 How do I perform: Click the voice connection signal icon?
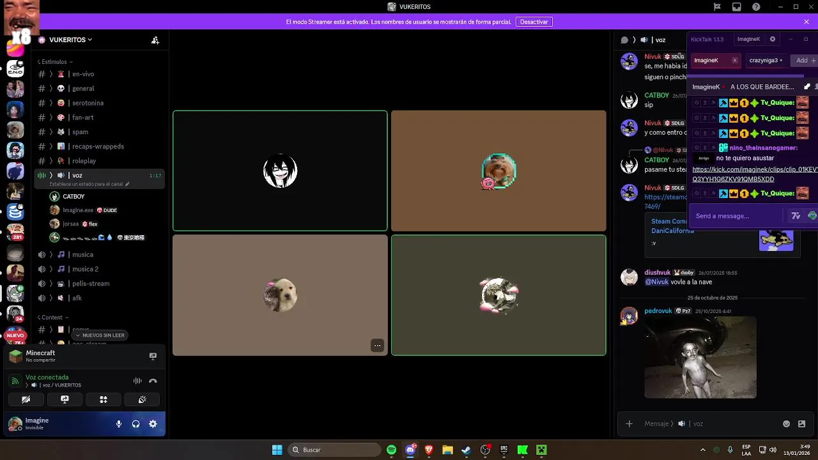pyautogui.click(x=15, y=381)
